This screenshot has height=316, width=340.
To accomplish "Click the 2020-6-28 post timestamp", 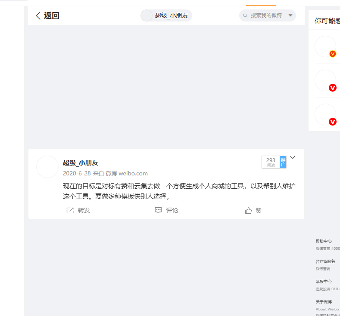I will [x=77, y=173].
